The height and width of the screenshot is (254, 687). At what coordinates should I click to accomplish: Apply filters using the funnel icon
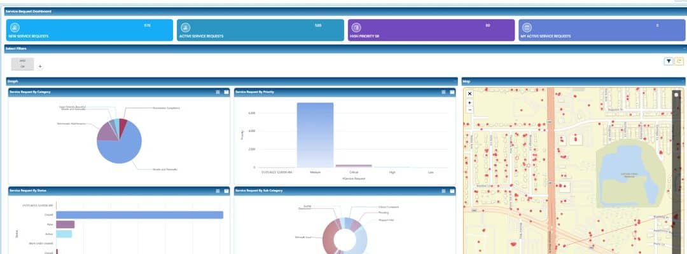pos(669,61)
